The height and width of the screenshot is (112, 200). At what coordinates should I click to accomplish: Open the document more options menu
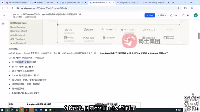(x=176, y=16)
